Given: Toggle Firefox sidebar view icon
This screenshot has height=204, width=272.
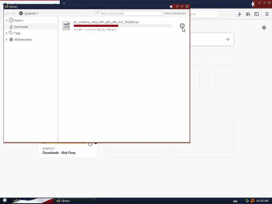Looking at the screenshot, I should 257,14.
